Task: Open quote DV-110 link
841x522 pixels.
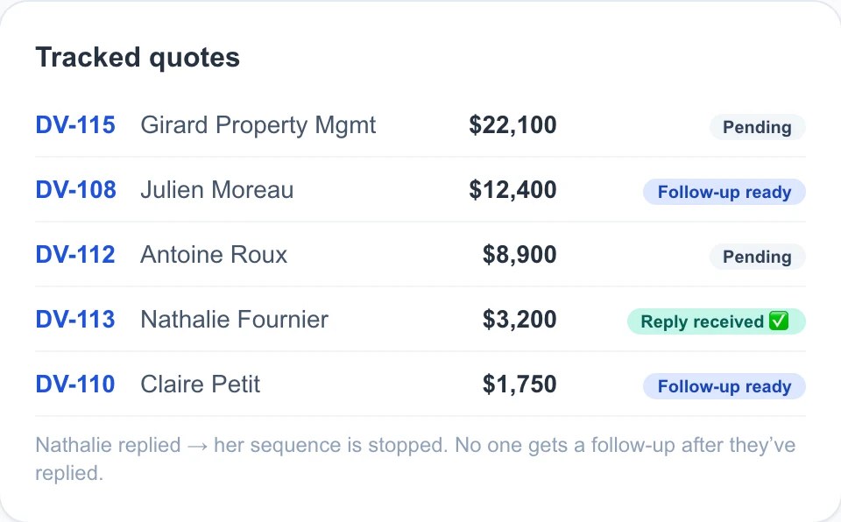Action: click(x=75, y=384)
